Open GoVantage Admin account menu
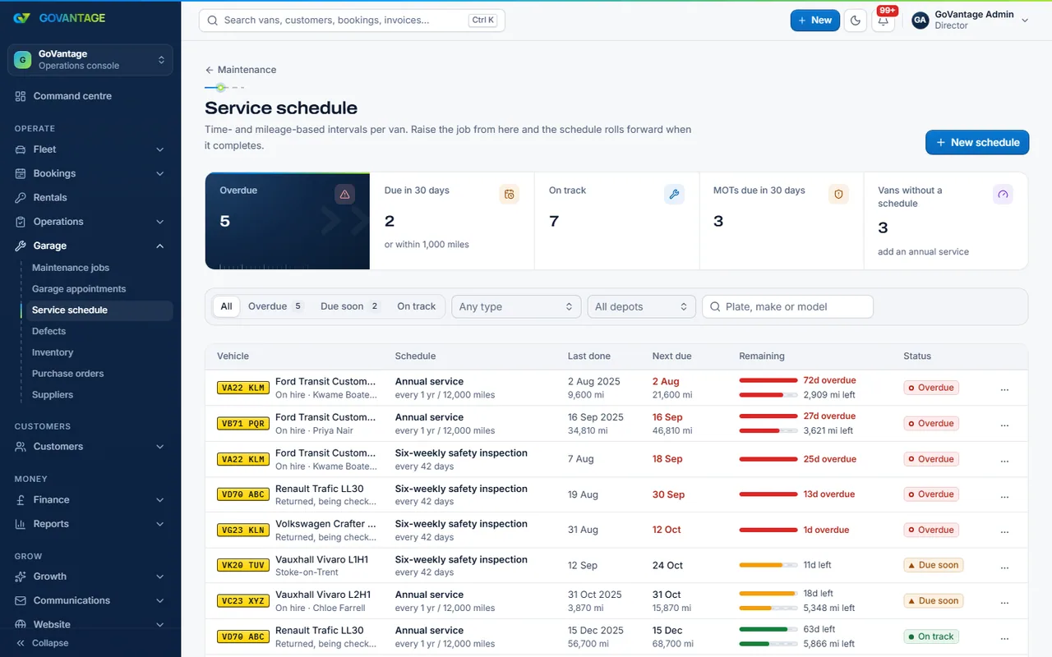 [971, 21]
